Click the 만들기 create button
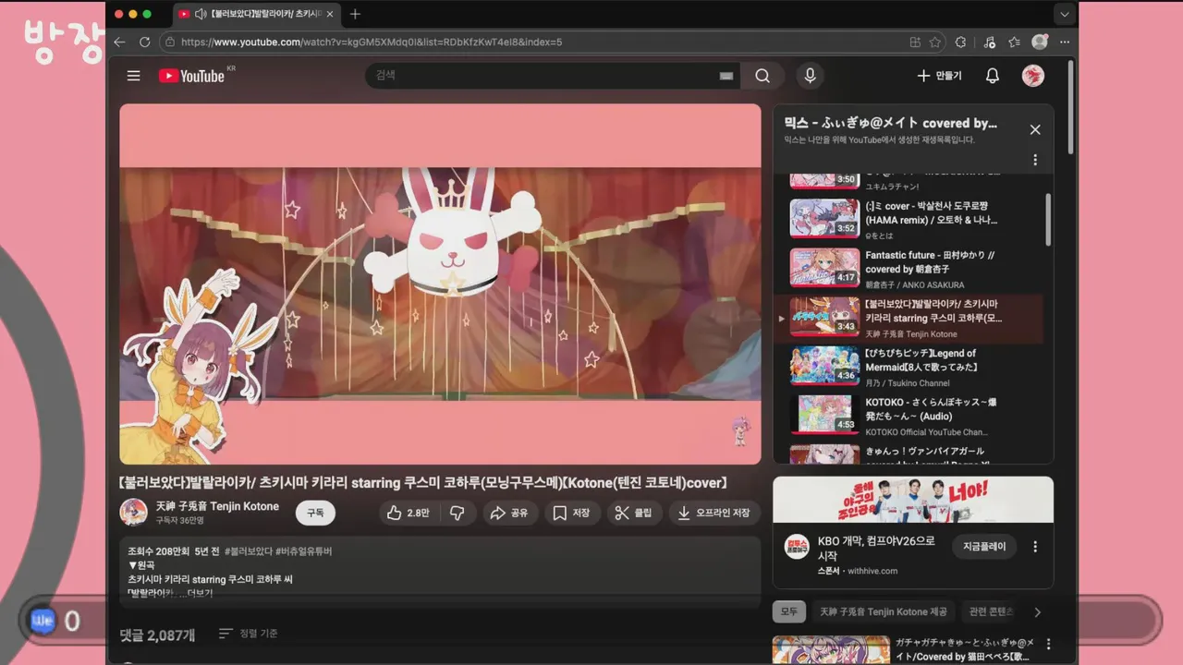The height and width of the screenshot is (665, 1183). pyautogui.click(x=939, y=76)
